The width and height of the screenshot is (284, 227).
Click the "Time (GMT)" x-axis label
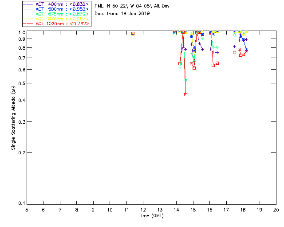[x=151, y=215]
